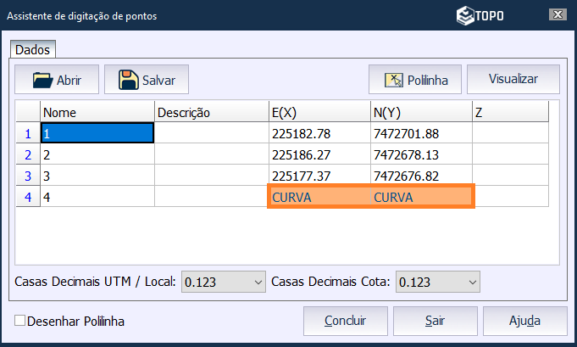Click the Polilinha button icon
577x347 pixels.
[394, 81]
